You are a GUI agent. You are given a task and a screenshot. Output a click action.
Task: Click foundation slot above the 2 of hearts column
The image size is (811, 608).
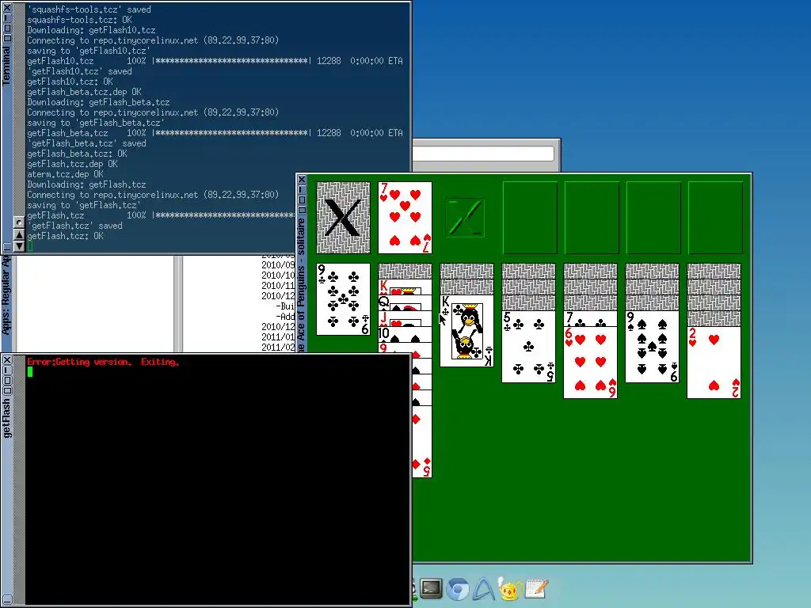(715, 217)
